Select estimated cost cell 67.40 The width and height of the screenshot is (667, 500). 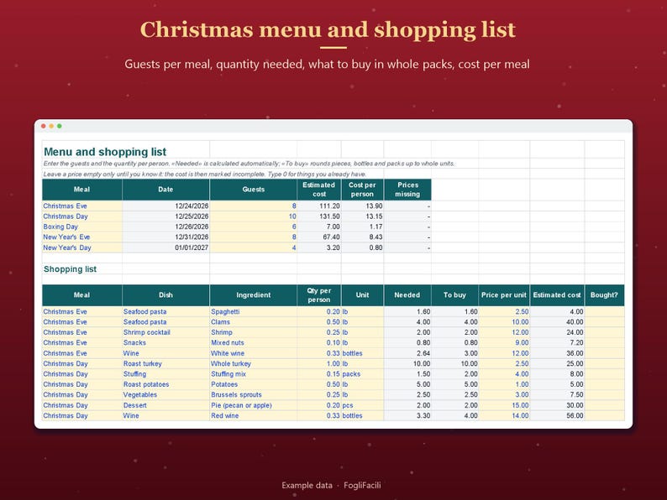tap(319, 237)
